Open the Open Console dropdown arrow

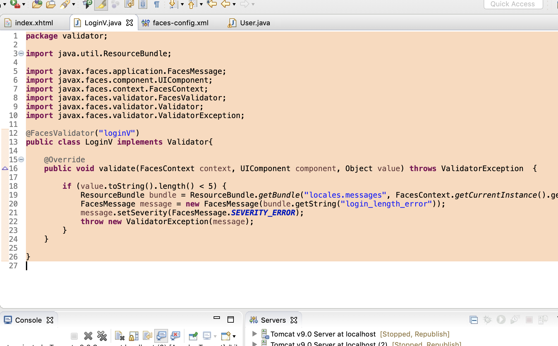coord(234,336)
